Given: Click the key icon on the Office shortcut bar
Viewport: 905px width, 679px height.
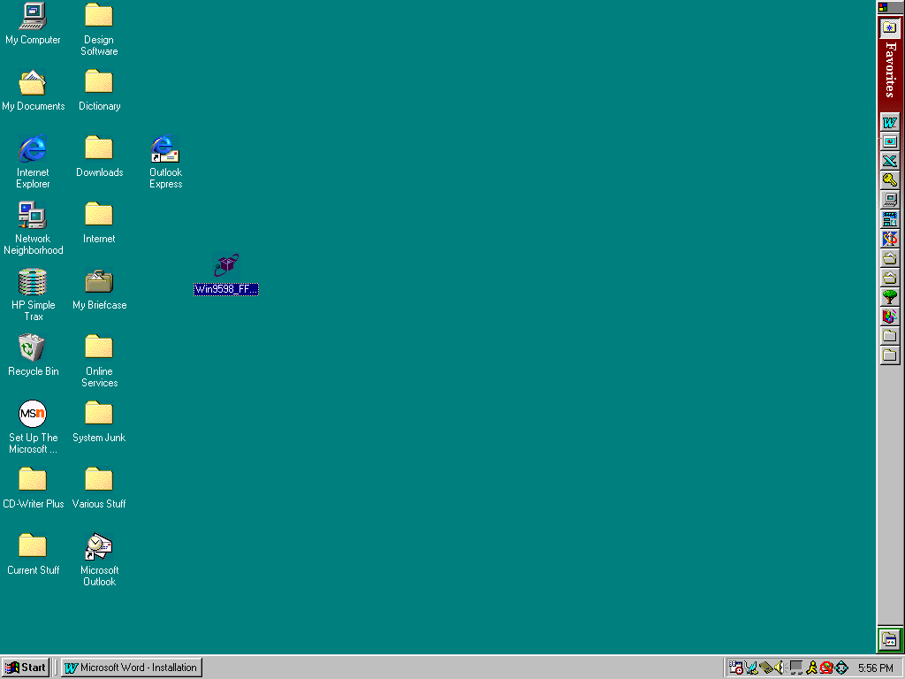Looking at the screenshot, I should [889, 180].
